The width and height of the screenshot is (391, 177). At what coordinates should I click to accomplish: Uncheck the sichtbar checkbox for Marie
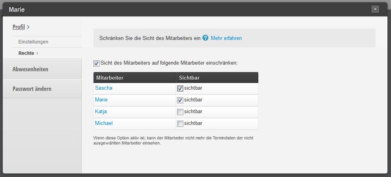(x=180, y=100)
